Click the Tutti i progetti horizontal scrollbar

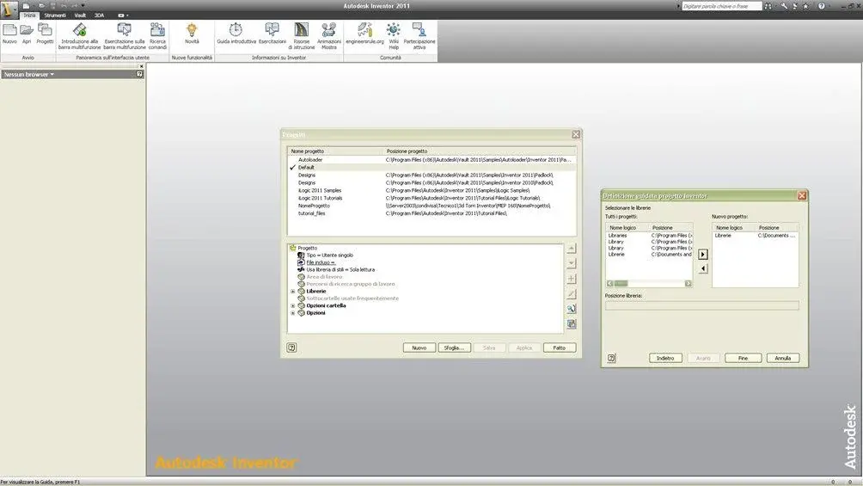(x=649, y=283)
